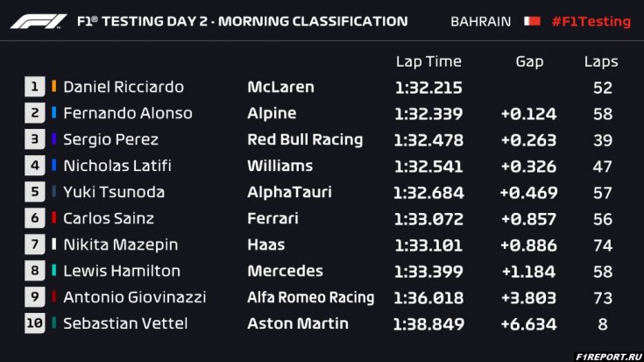Screen dimensions: 644x362
Task: Click the position 8 number badge
Action: [x=34, y=271]
